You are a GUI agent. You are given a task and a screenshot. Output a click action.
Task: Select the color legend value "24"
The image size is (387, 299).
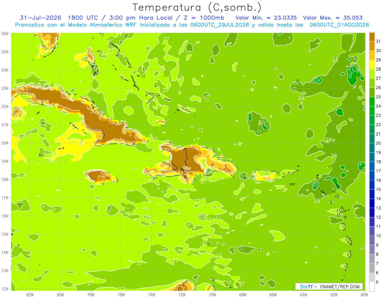(378, 106)
